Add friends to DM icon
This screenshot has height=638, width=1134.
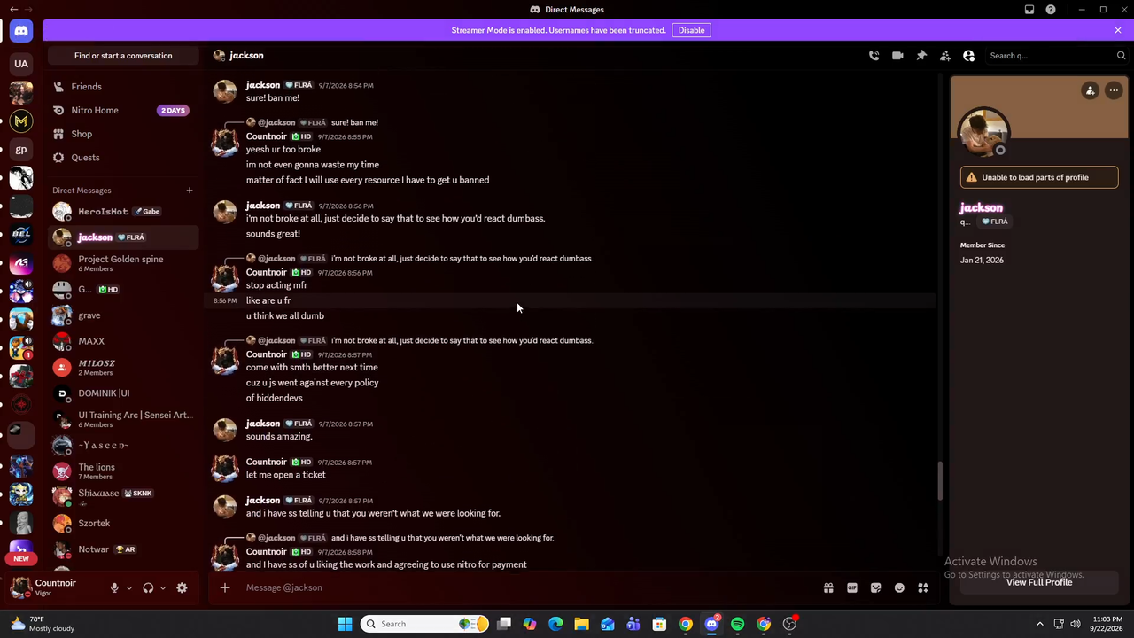(945, 56)
